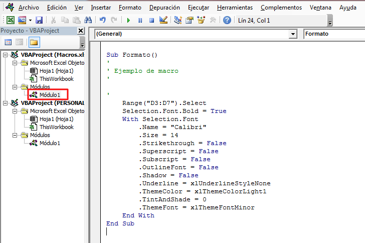The width and height of the screenshot is (365, 243).
Task: Open the Archivo menu
Action: click(x=29, y=8)
